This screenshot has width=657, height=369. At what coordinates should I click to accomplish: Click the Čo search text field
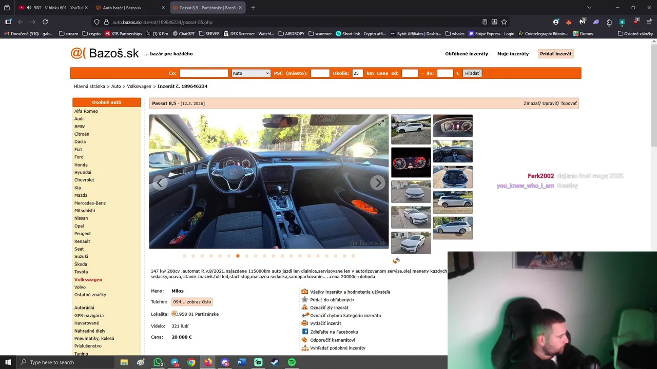pyautogui.click(x=204, y=73)
